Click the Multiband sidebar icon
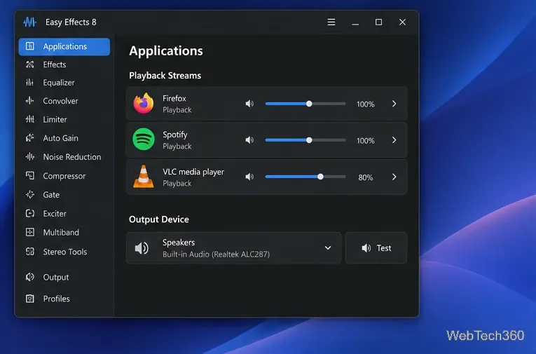The image size is (536, 354). (x=30, y=232)
